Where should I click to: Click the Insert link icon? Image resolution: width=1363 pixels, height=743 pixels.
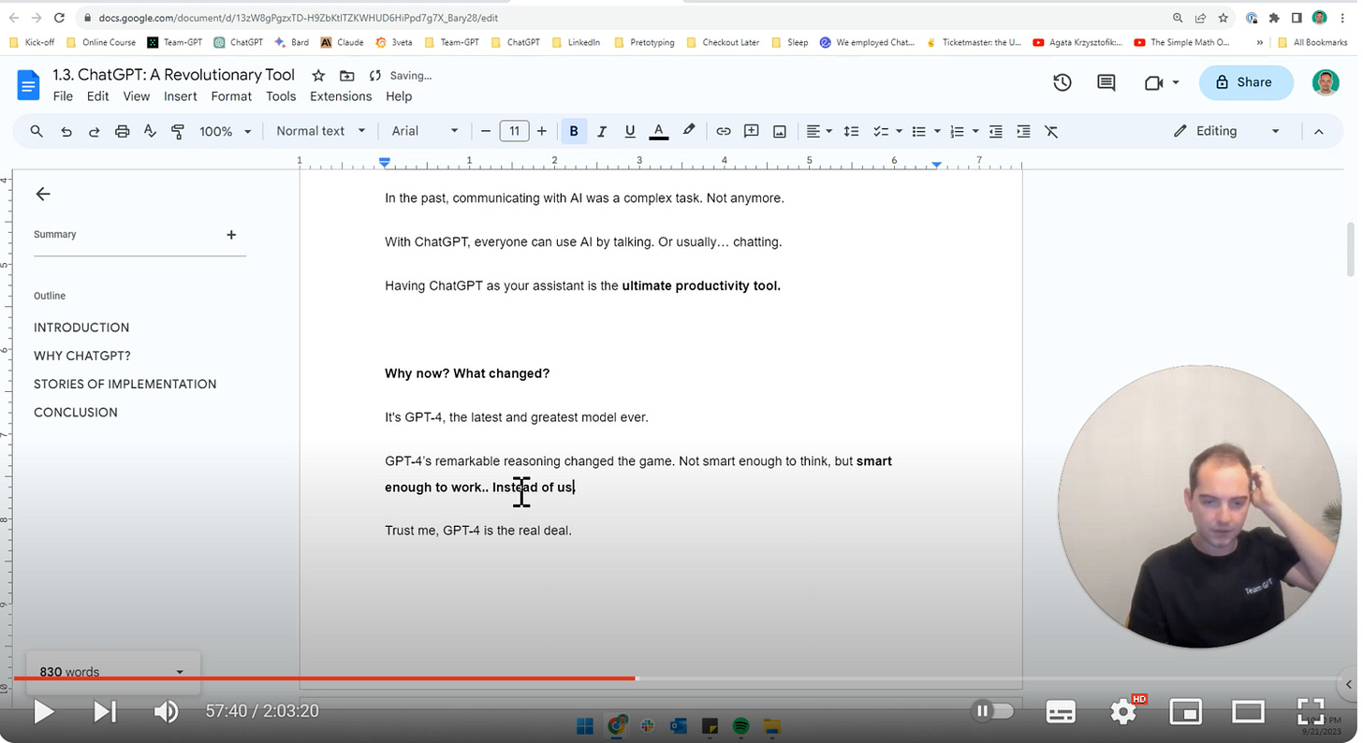[723, 131]
